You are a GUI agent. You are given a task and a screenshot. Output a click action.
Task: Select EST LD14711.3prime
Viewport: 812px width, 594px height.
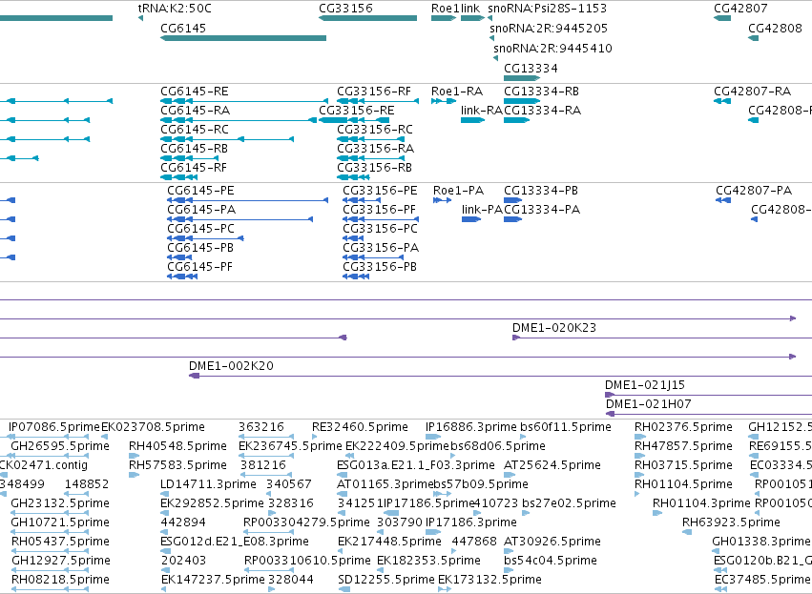tap(208, 484)
